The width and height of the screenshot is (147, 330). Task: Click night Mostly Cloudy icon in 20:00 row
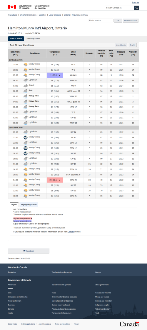pyautogui.click(x=26, y=148)
